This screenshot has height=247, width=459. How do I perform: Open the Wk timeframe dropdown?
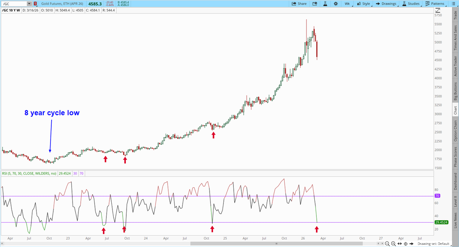(347, 3)
